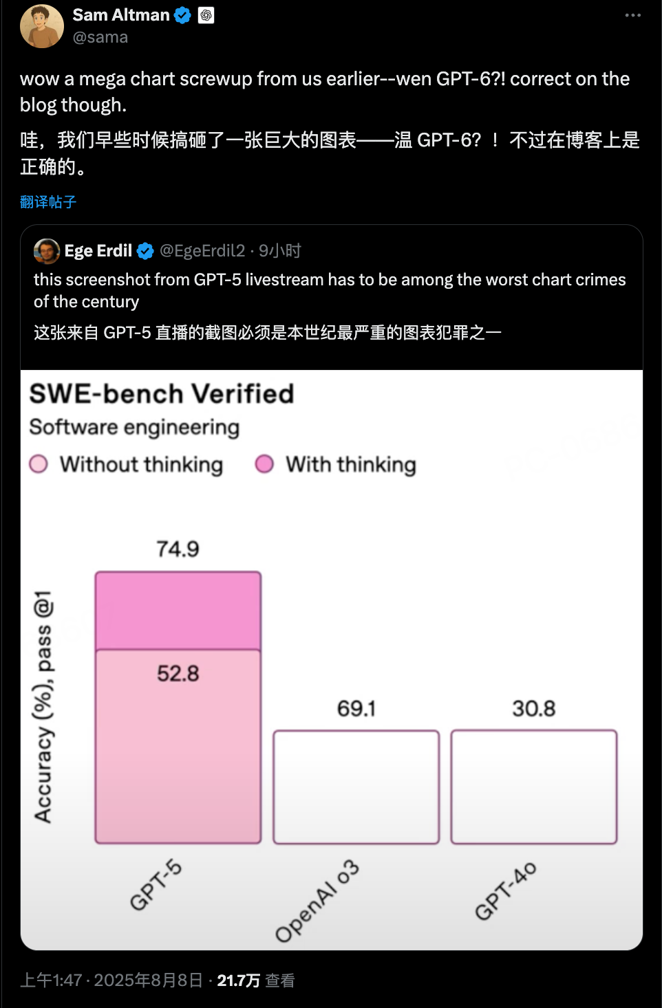
Task: Open the three-dot more options menu
Action: [x=632, y=15]
